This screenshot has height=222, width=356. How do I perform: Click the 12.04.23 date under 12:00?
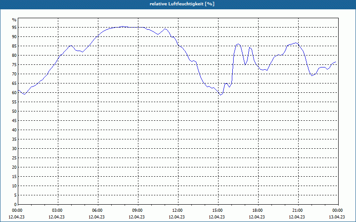[177, 217]
